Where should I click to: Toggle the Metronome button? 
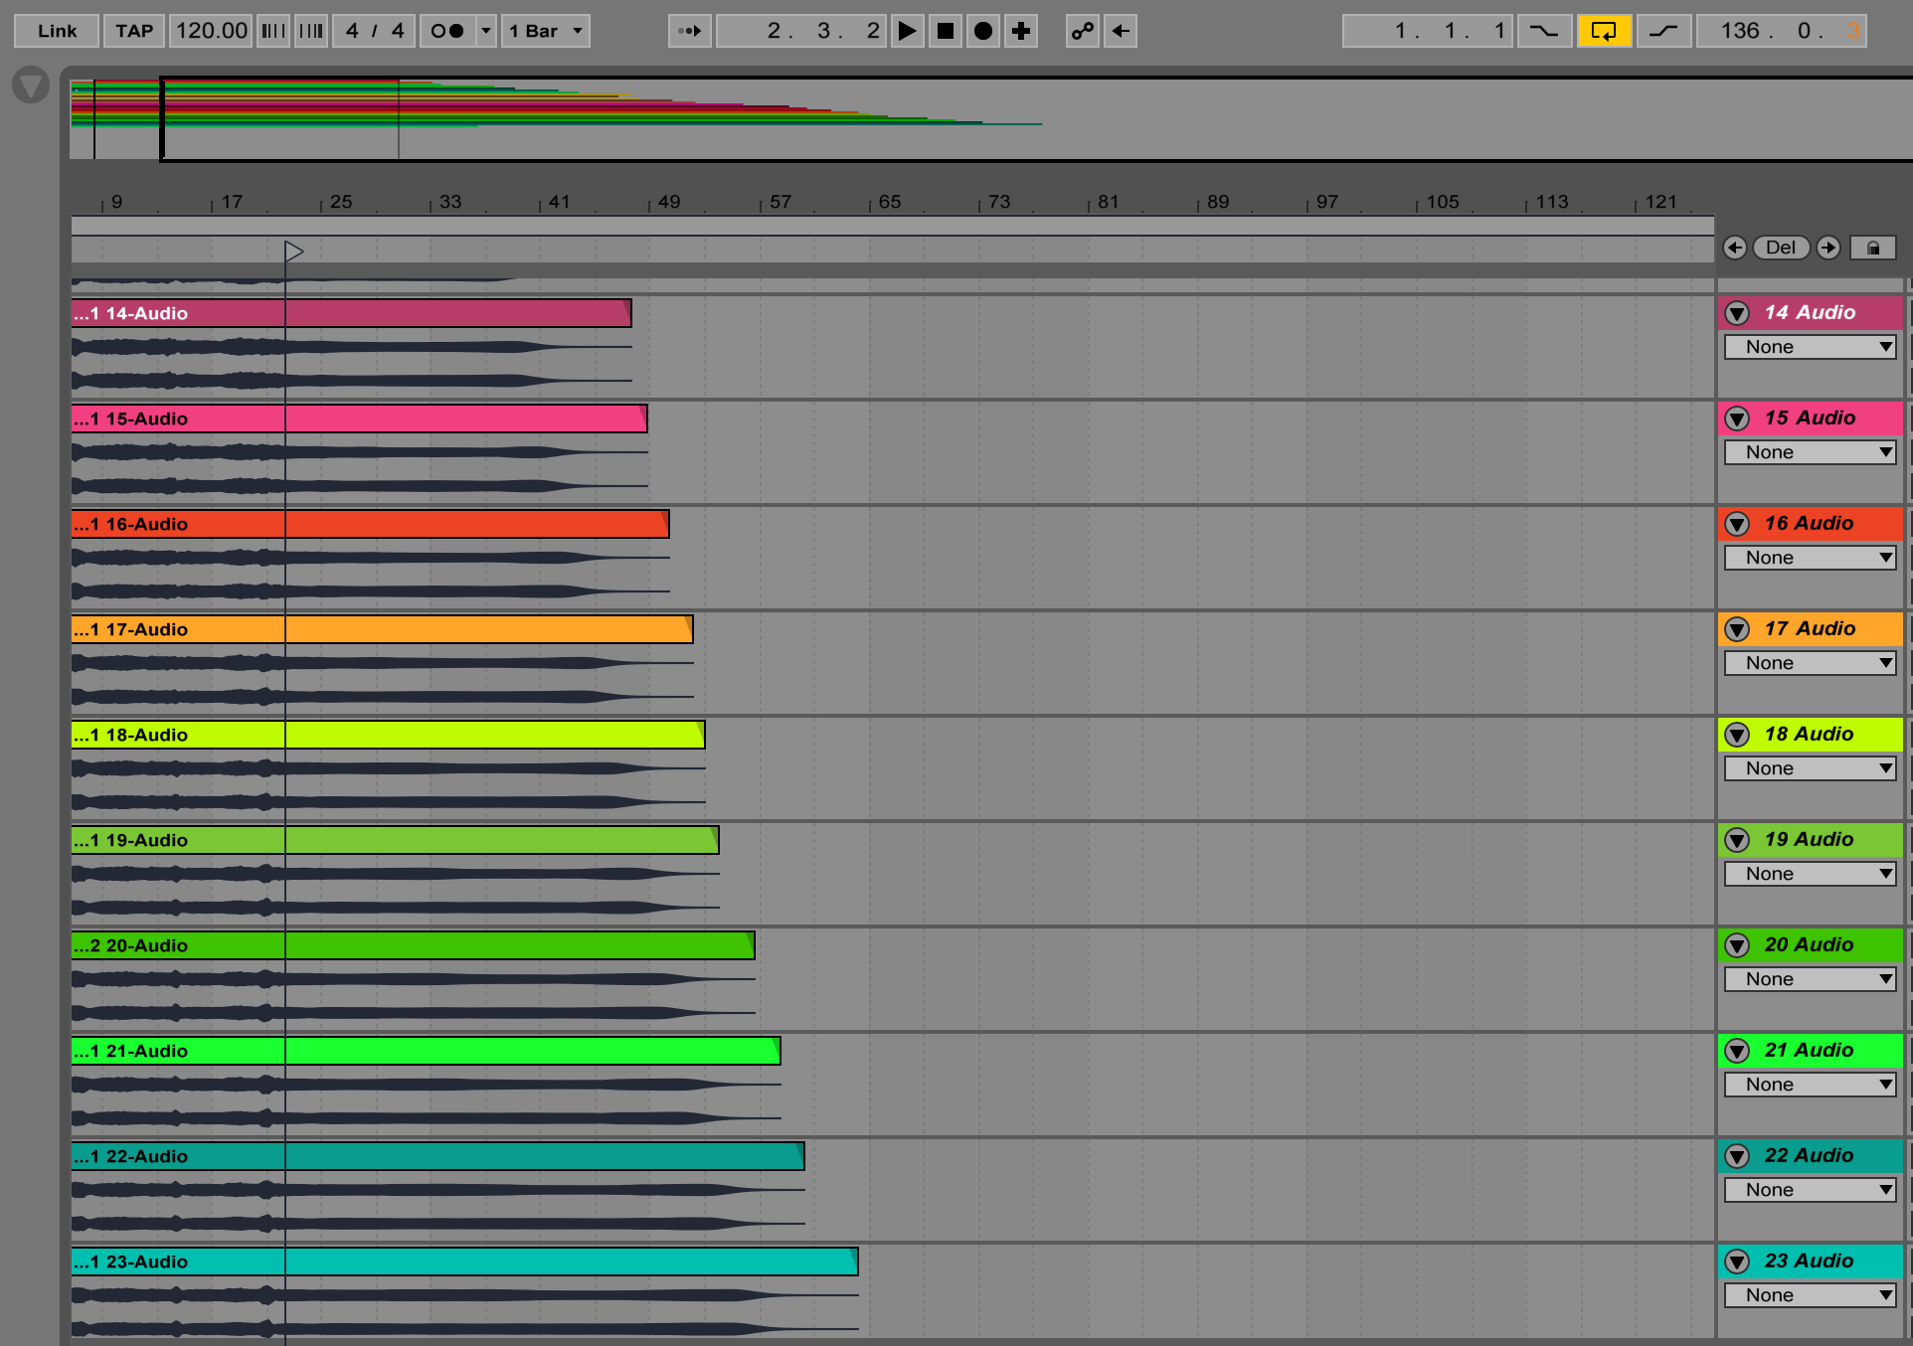447,31
